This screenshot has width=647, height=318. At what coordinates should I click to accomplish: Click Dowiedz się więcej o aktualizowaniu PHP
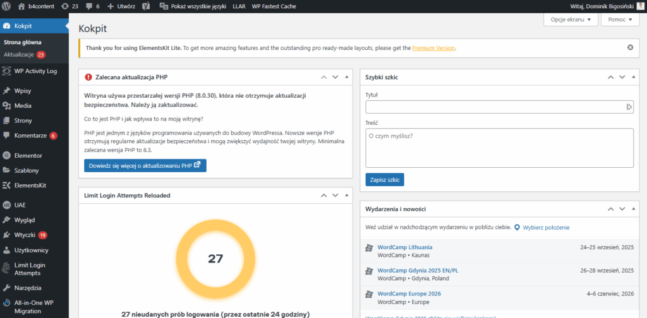[145, 165]
